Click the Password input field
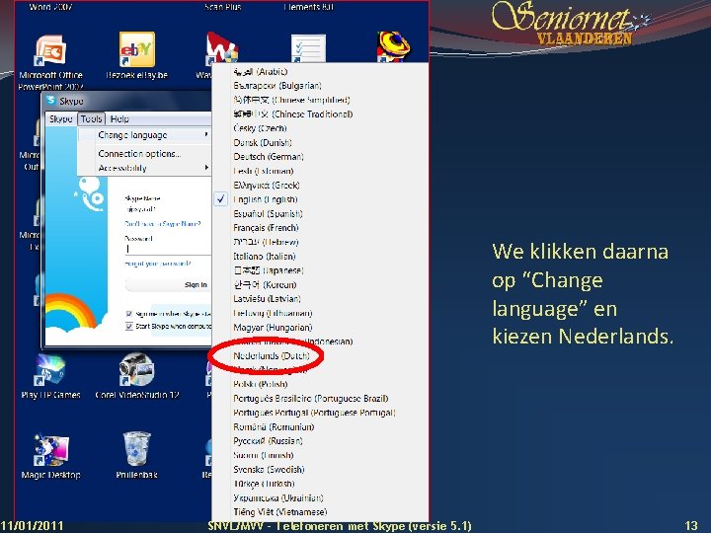 pos(168,249)
